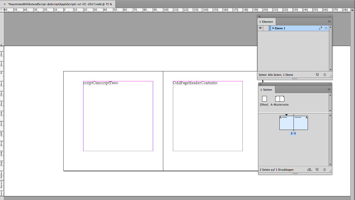
Task: Click the blue layer color swatch
Action: tap(270, 28)
